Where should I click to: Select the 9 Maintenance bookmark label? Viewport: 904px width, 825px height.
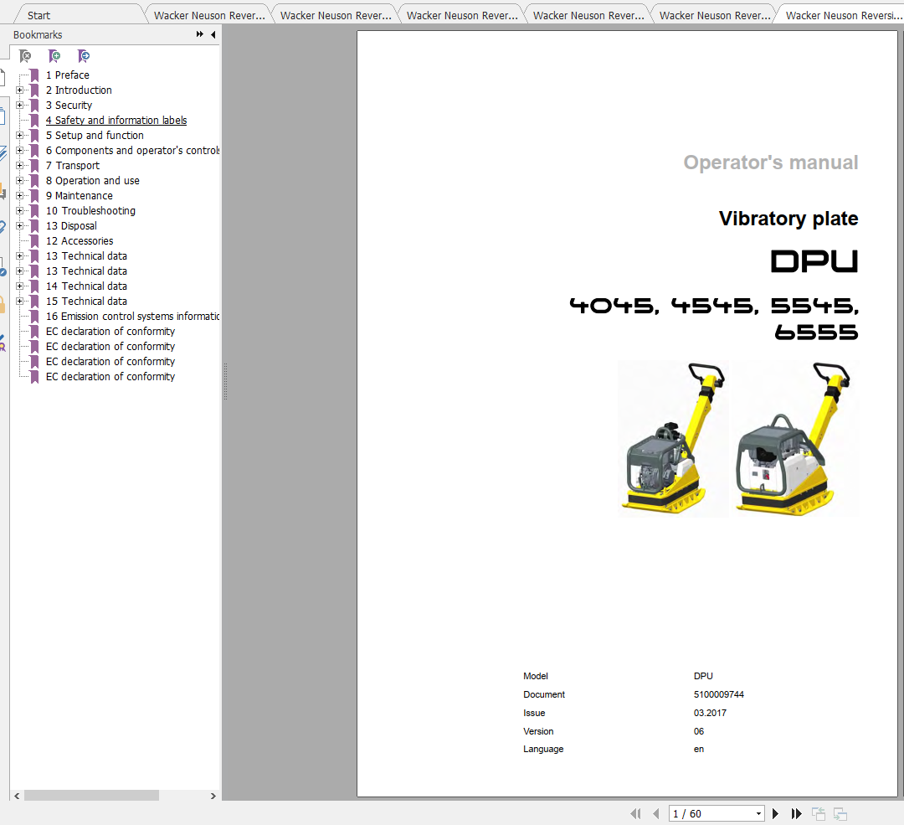(80, 196)
